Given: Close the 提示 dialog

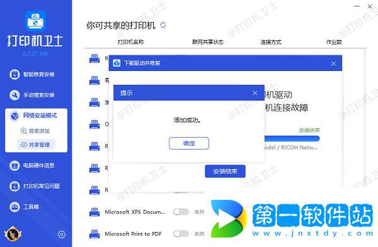Looking at the screenshot, I should [255, 93].
